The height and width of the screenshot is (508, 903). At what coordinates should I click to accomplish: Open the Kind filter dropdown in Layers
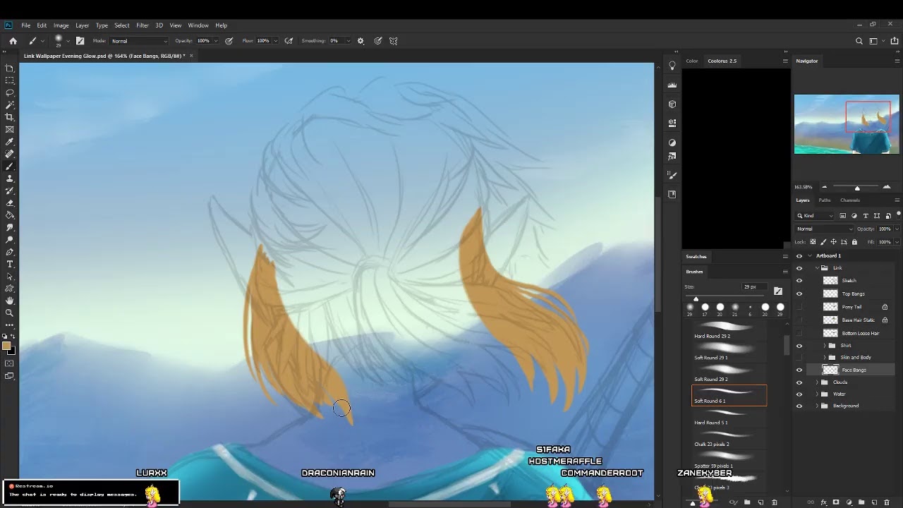[x=816, y=216]
